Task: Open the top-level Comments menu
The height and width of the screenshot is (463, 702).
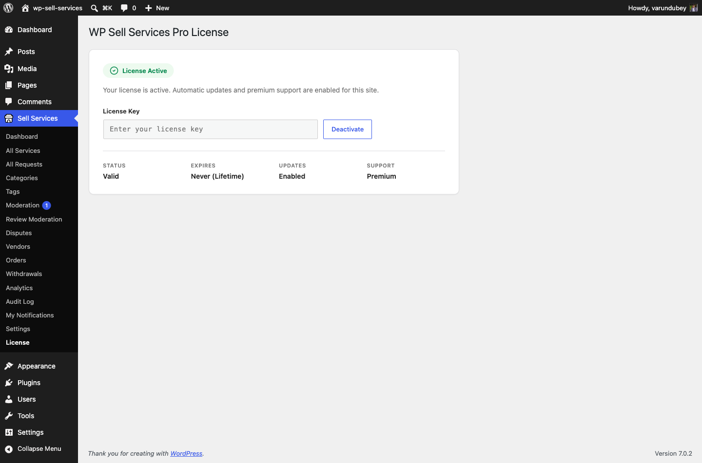Action: click(39, 102)
